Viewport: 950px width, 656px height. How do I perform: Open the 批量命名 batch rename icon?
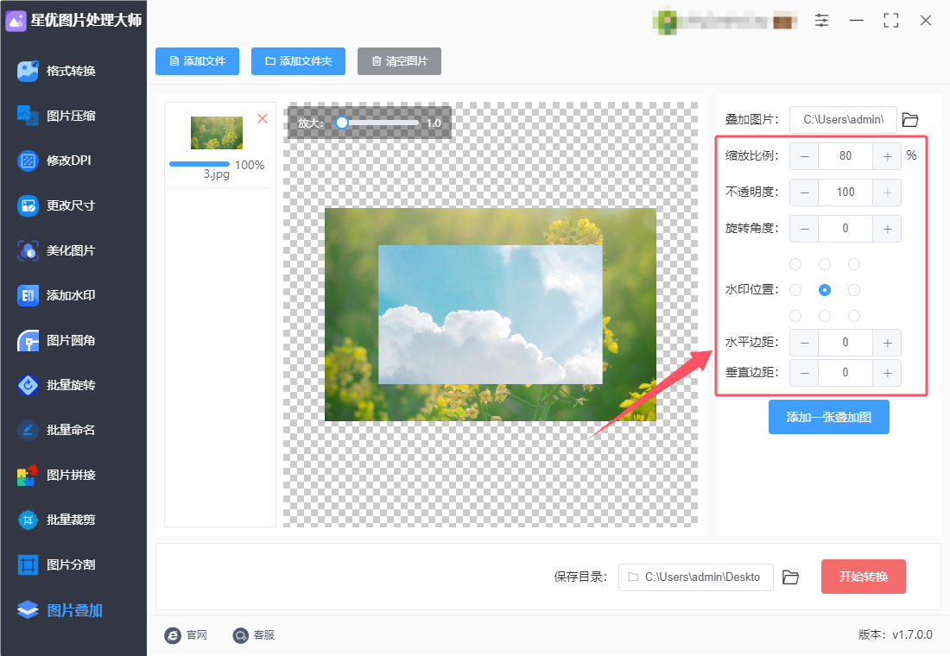(x=28, y=430)
